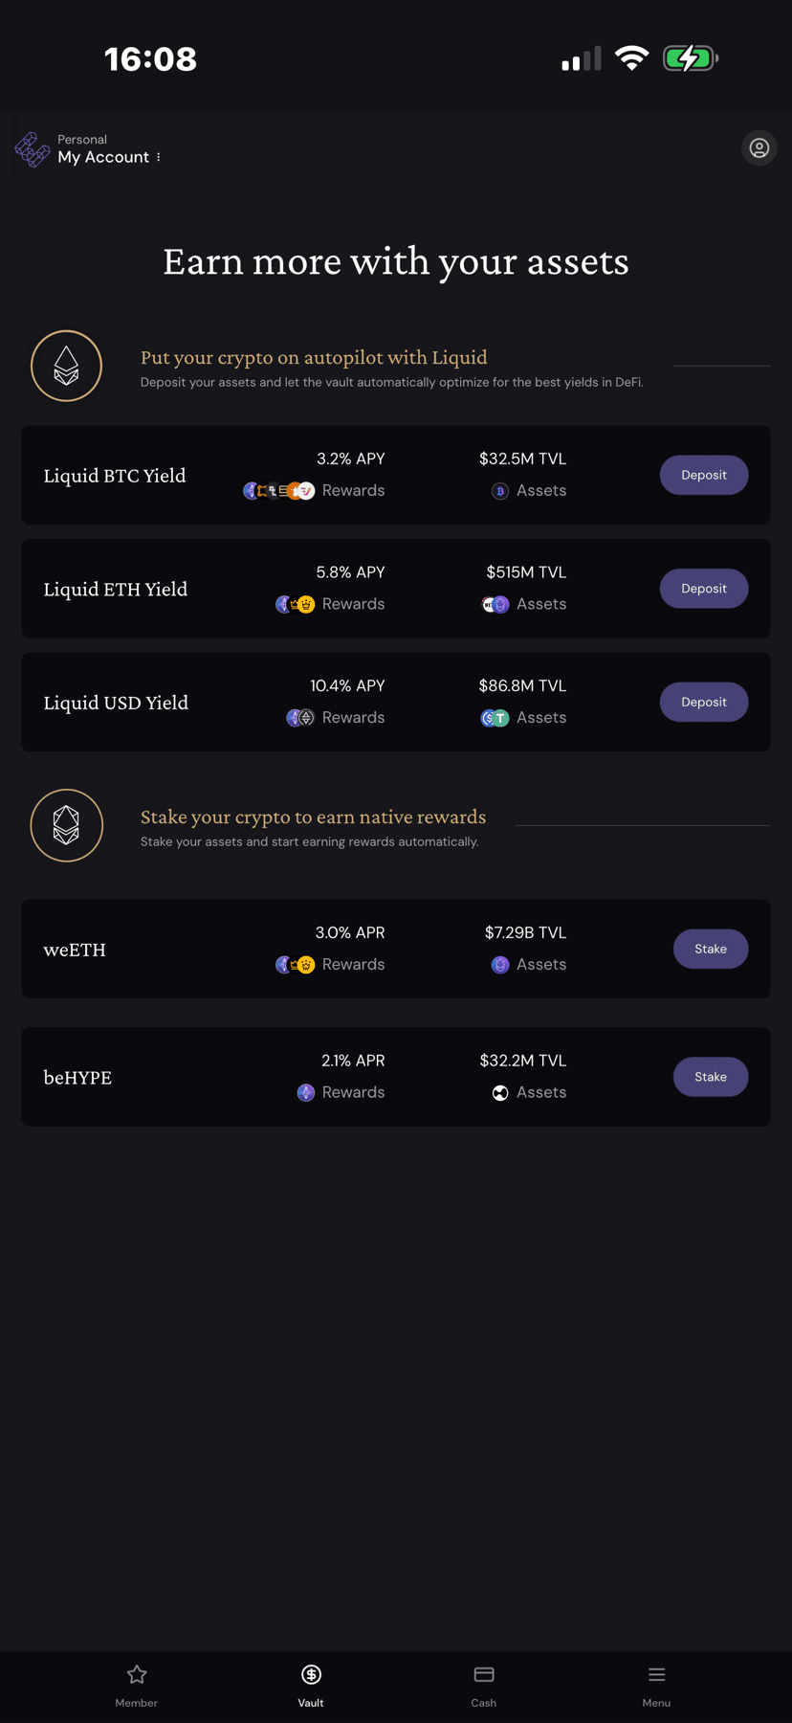
Task: Open the Menu tab
Action: [x=656, y=1684]
